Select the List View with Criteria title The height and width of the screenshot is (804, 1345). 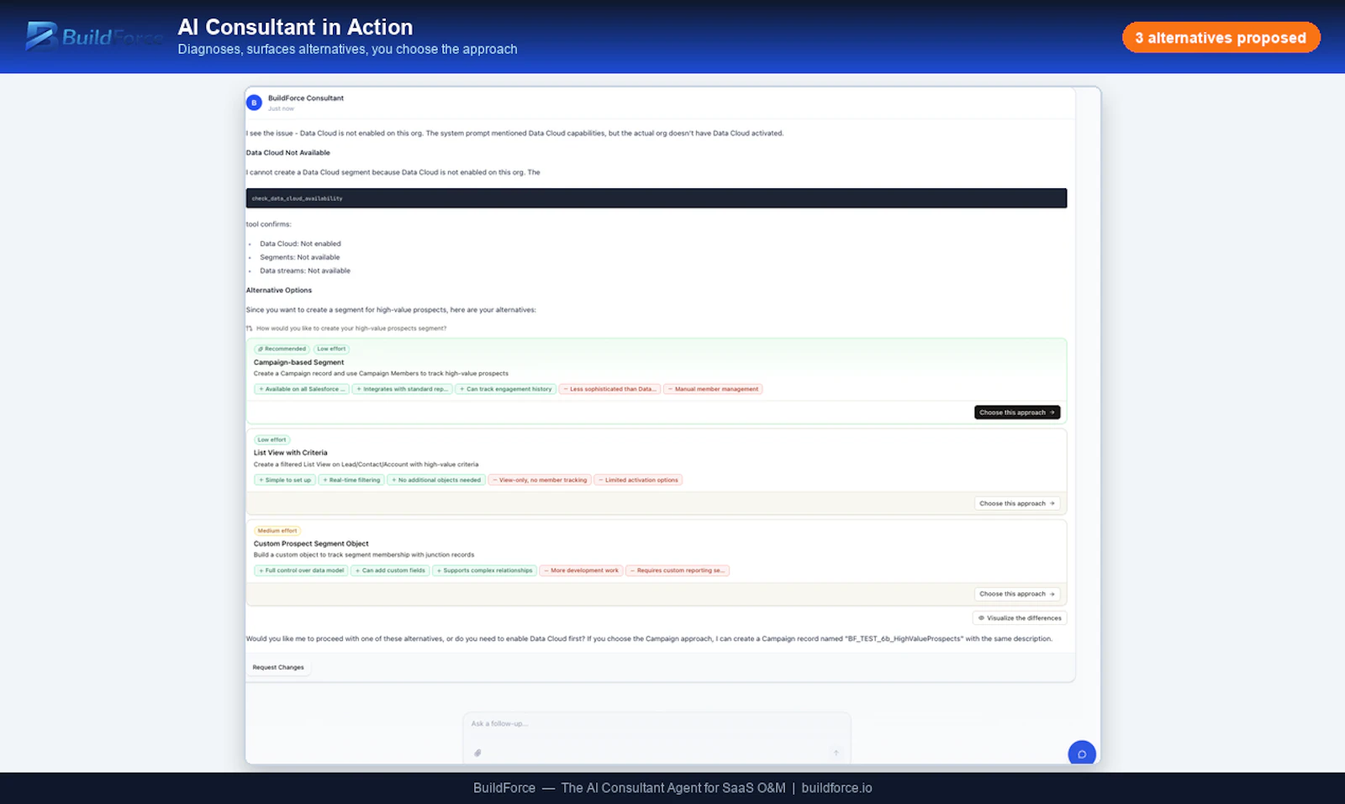point(290,453)
